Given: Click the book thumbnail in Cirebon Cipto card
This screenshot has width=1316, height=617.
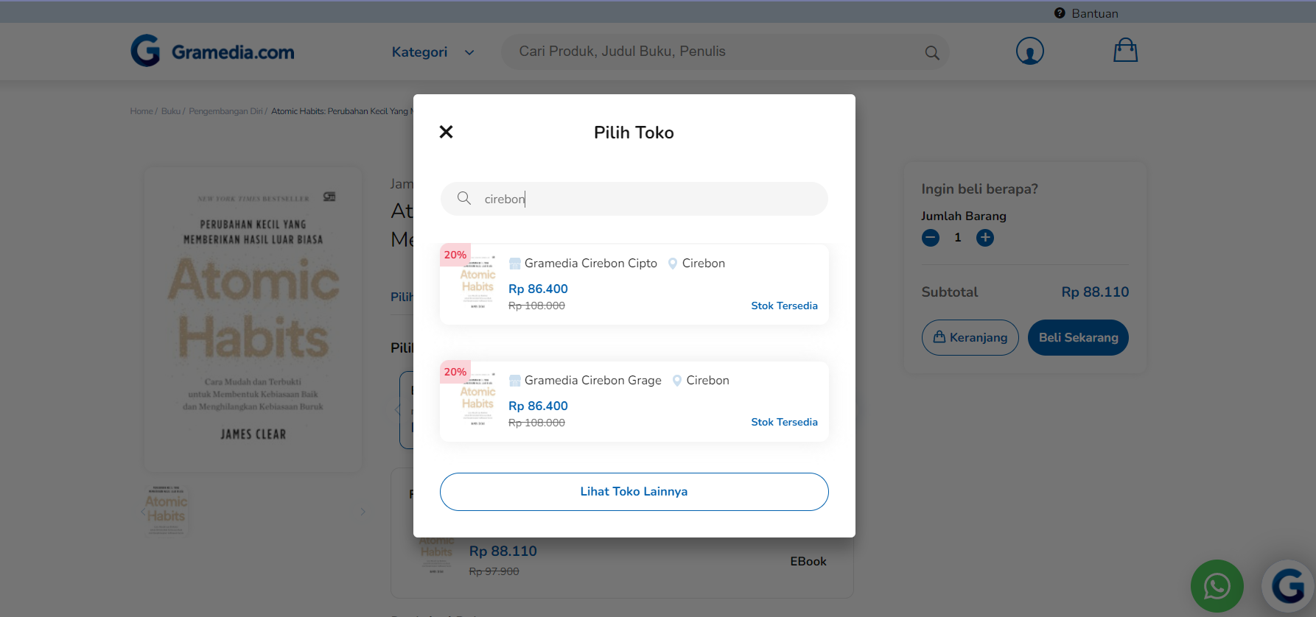Looking at the screenshot, I should coord(477,281).
